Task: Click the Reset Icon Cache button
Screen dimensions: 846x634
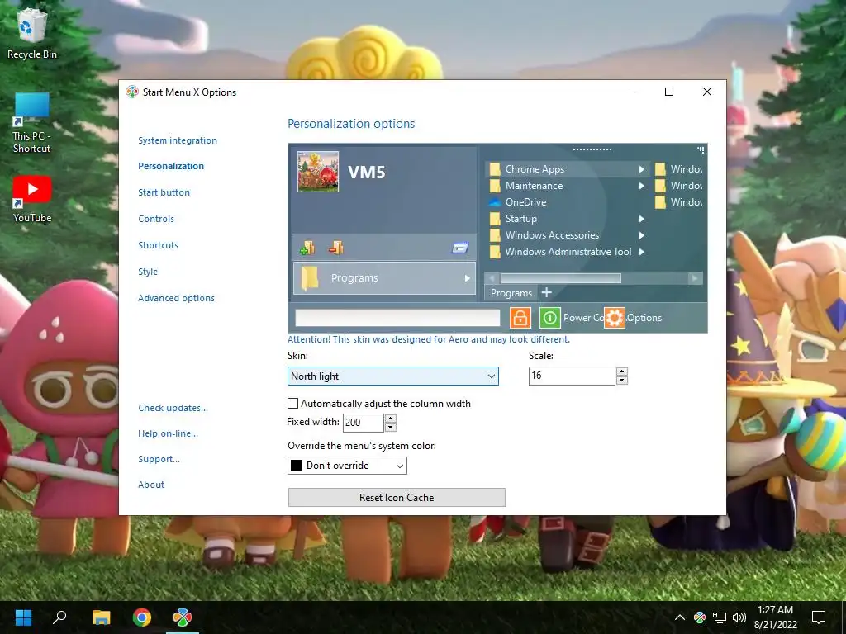Action: (x=397, y=498)
